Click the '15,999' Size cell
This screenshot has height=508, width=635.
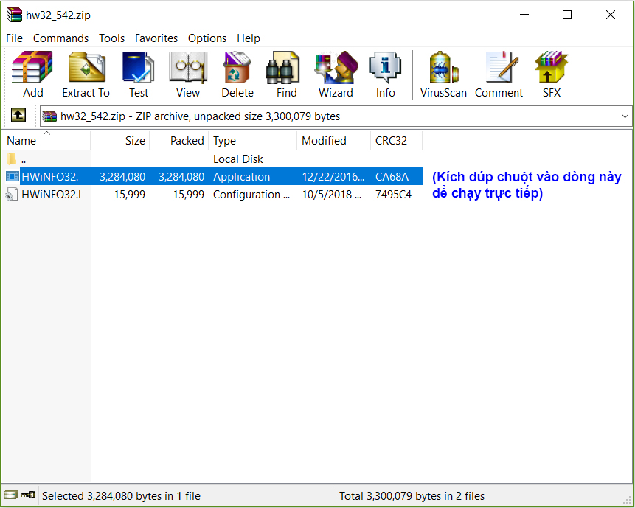(x=130, y=195)
